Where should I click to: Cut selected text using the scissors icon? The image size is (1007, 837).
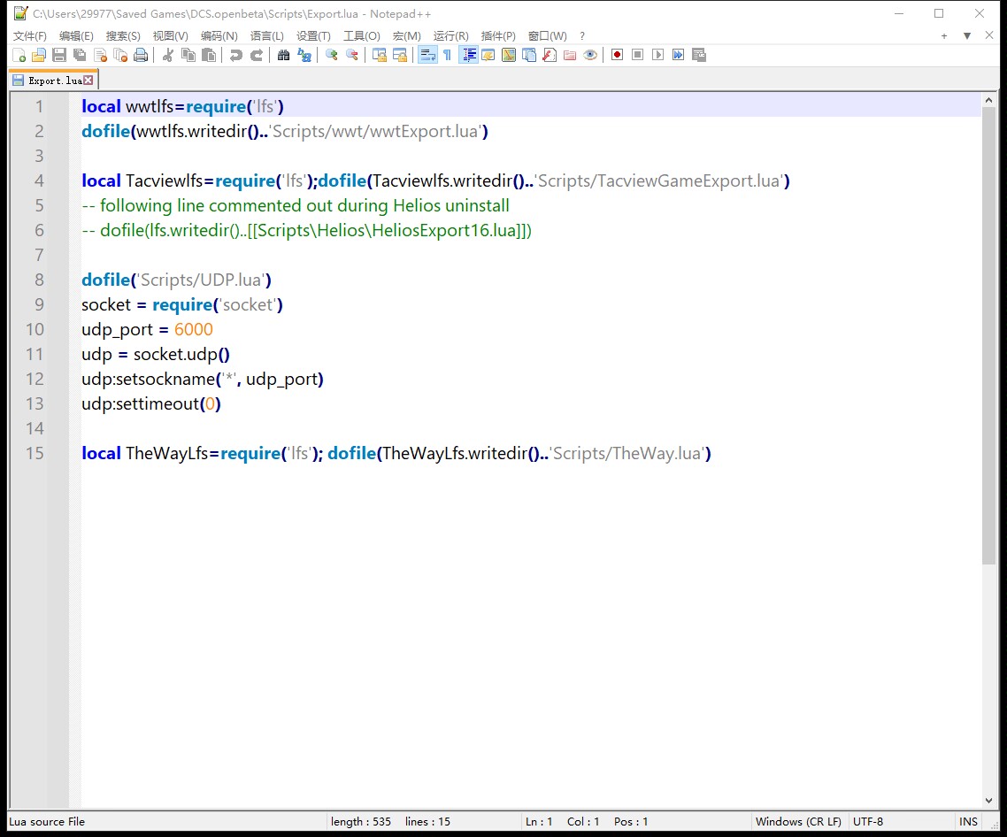point(165,55)
